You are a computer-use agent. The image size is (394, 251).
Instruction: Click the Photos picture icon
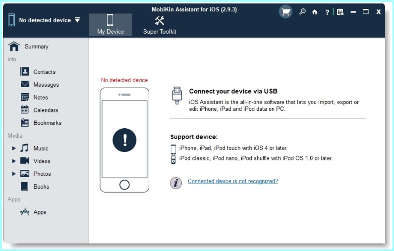tap(25, 173)
